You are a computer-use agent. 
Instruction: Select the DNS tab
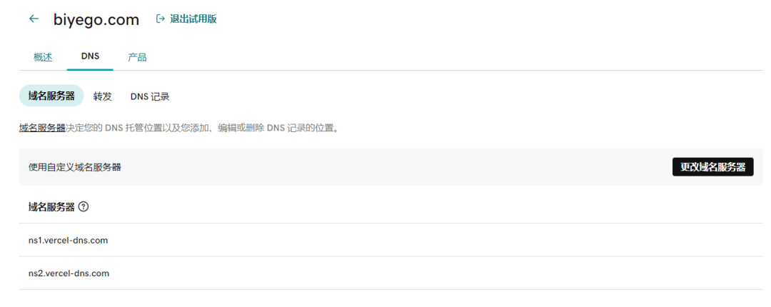pyautogui.click(x=90, y=56)
